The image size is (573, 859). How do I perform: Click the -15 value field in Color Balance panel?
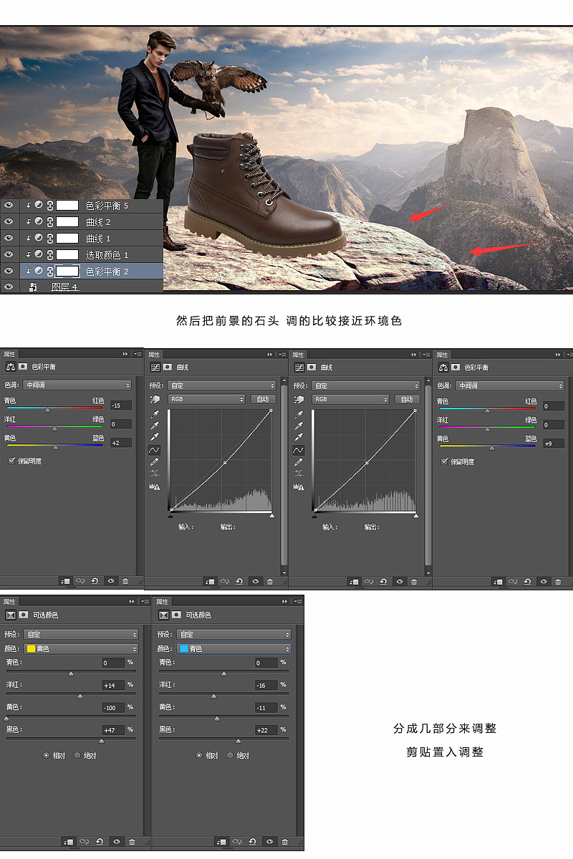pos(121,405)
